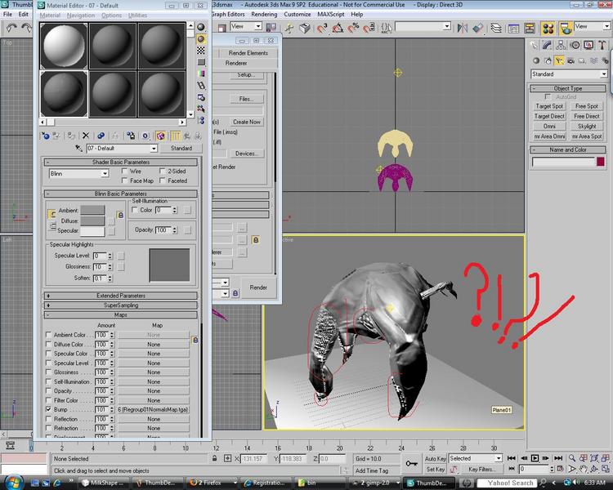Enable Wire checkbox in Shader Basic Parameters
This screenshot has height=490, width=613.
pos(125,171)
